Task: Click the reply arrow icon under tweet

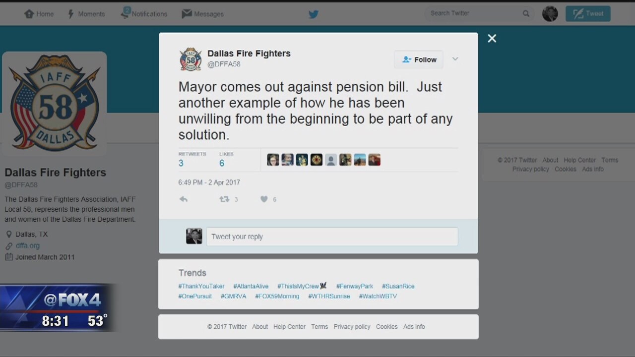Action: point(184,199)
